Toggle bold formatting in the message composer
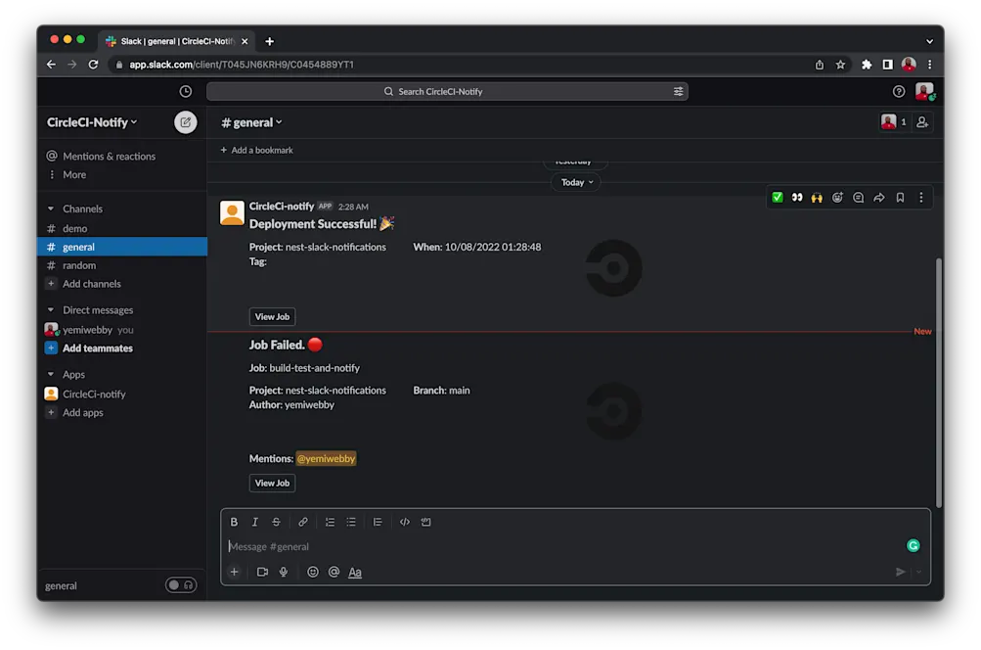The width and height of the screenshot is (981, 650). coord(234,522)
